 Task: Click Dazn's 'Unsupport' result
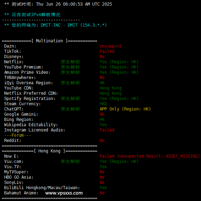[110, 46]
